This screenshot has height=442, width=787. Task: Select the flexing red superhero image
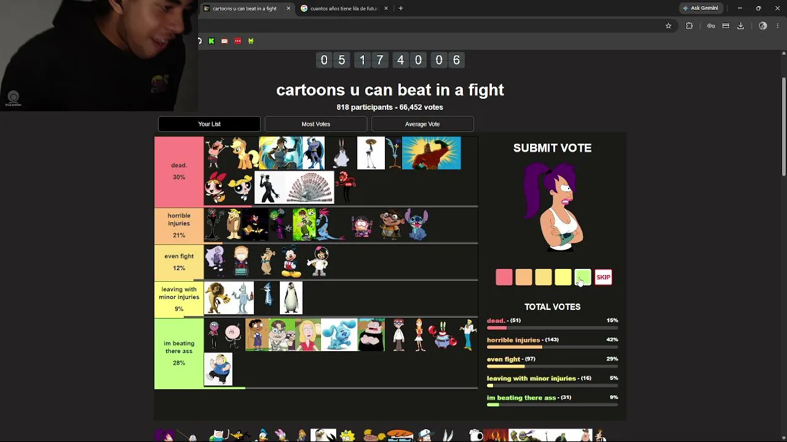click(431, 153)
